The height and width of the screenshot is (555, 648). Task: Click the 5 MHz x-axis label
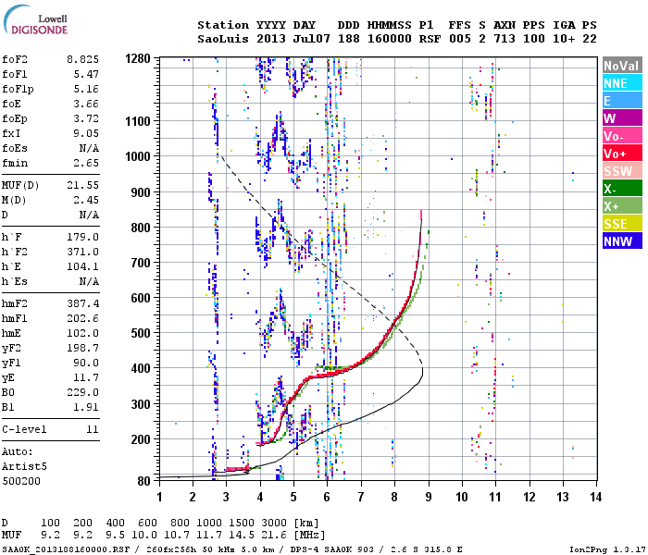[293, 497]
